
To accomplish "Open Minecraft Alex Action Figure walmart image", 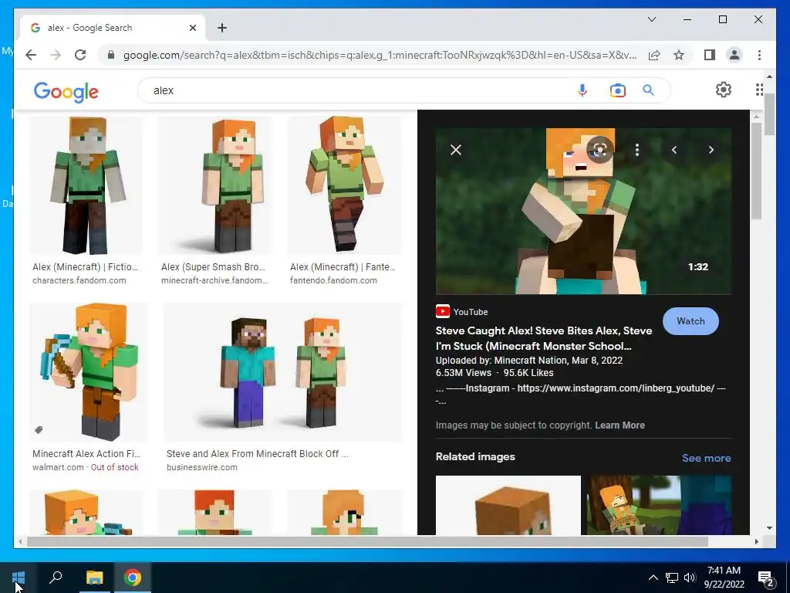I will pyautogui.click(x=89, y=372).
